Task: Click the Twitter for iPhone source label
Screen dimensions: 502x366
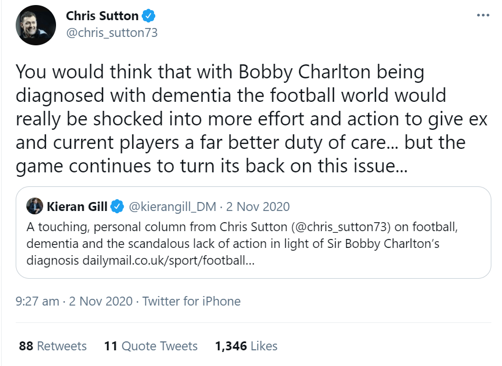Action: click(x=191, y=301)
